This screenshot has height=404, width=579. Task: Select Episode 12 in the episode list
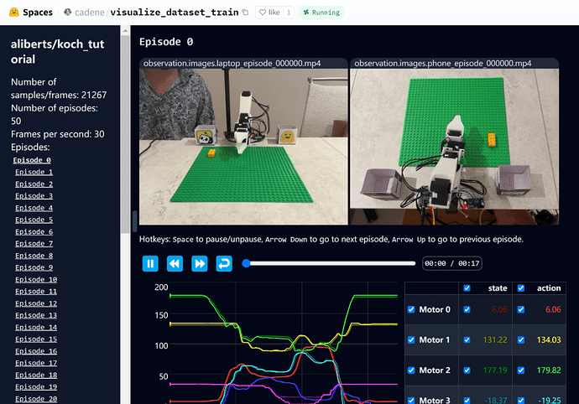pyautogui.click(x=36, y=303)
